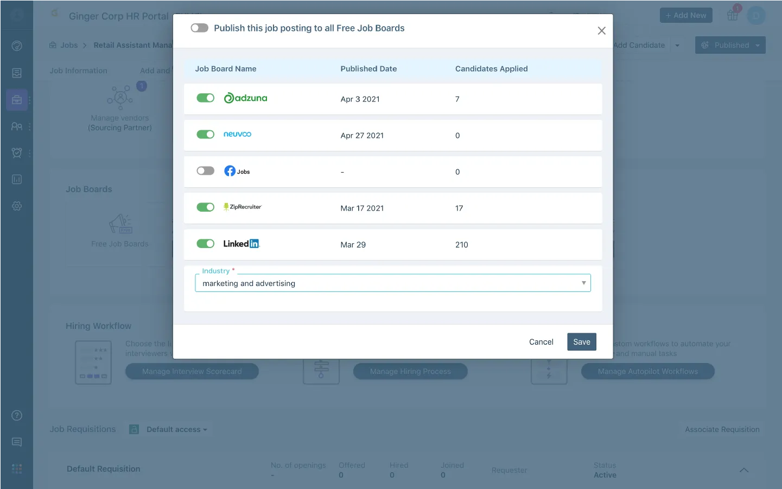
Task: Close the job boards dialog
Action: pyautogui.click(x=601, y=30)
